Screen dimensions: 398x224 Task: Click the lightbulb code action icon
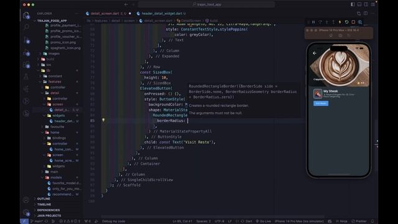click(x=103, y=120)
